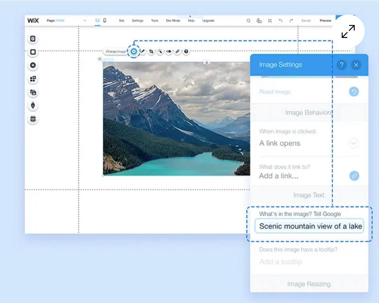Open the Help menu
Viewport: 379px width, 303px height.
[x=191, y=21]
